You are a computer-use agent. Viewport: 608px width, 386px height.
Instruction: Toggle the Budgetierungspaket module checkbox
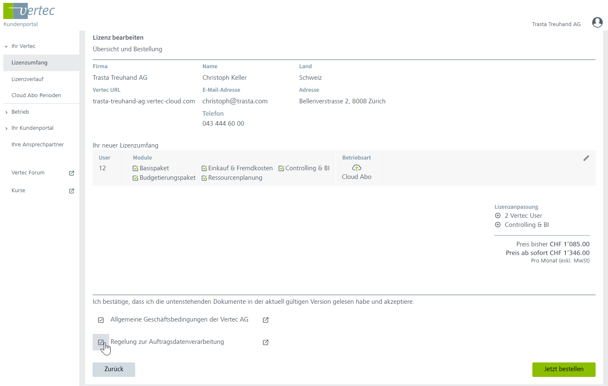tap(135, 178)
